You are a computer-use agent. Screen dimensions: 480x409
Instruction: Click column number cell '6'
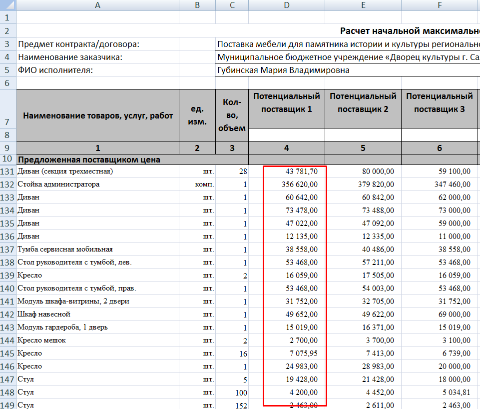440,148
